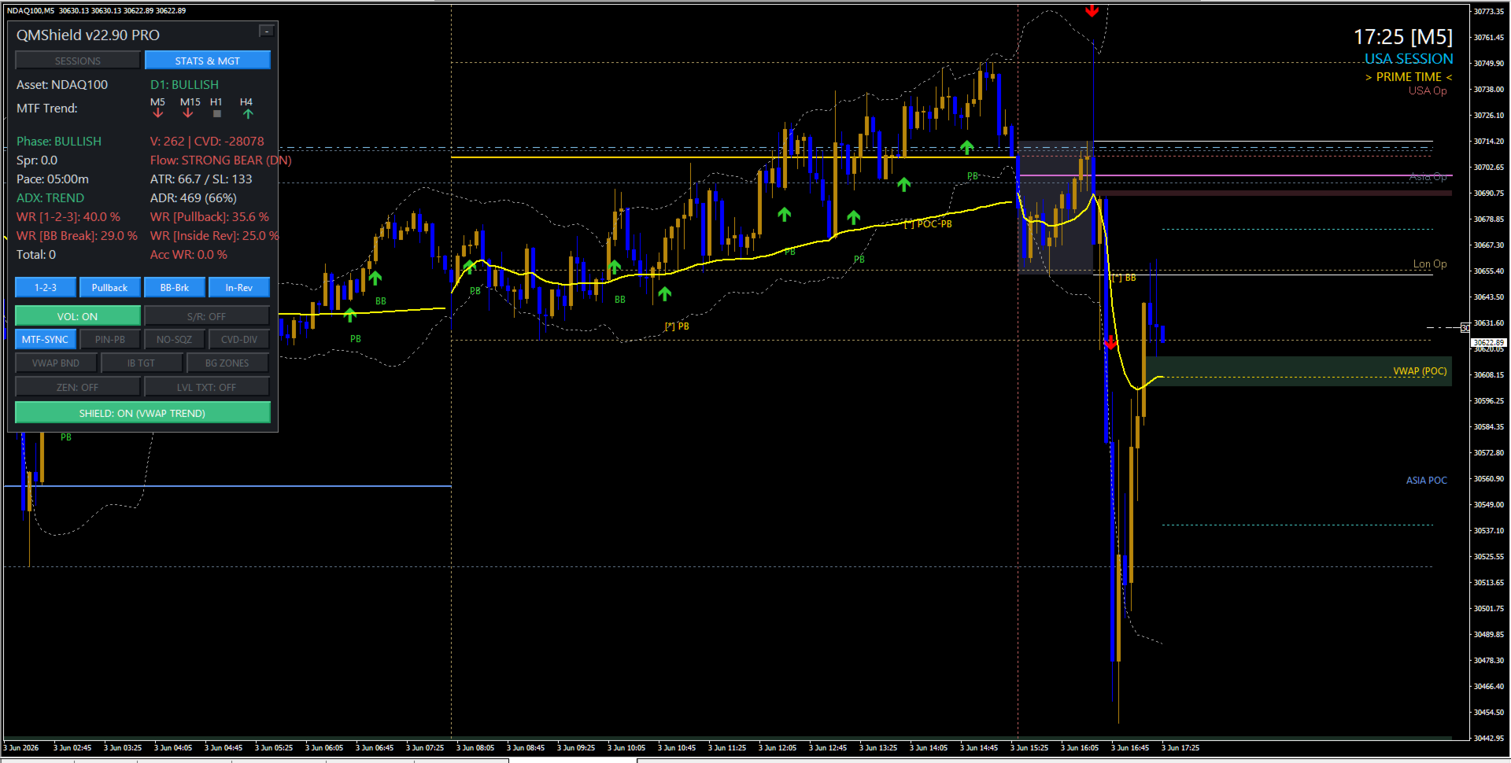This screenshot has height=763, width=1511.
Task: Enable the CVD-DIV filter button
Action: coord(239,340)
